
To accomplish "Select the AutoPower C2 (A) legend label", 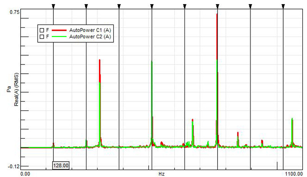I will click(x=90, y=36).
